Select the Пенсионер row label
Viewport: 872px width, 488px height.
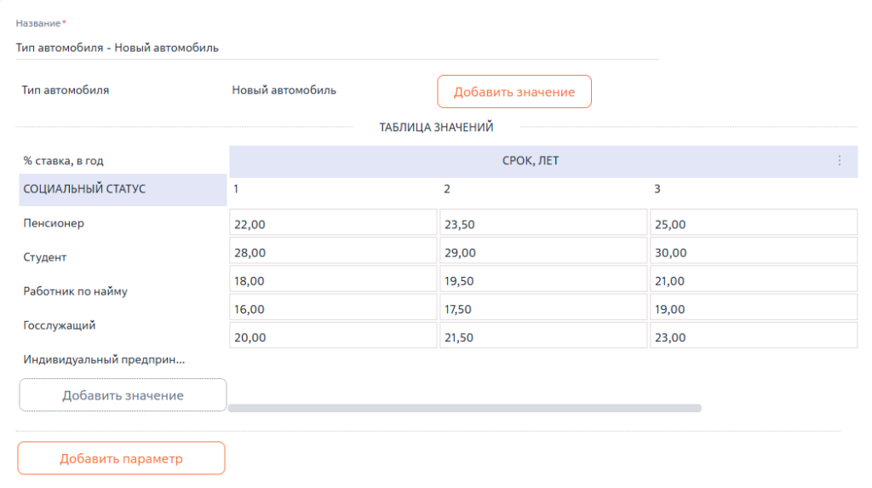[x=54, y=223]
